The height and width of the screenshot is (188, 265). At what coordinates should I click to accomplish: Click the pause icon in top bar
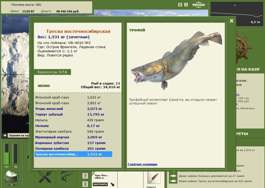(180, 5)
